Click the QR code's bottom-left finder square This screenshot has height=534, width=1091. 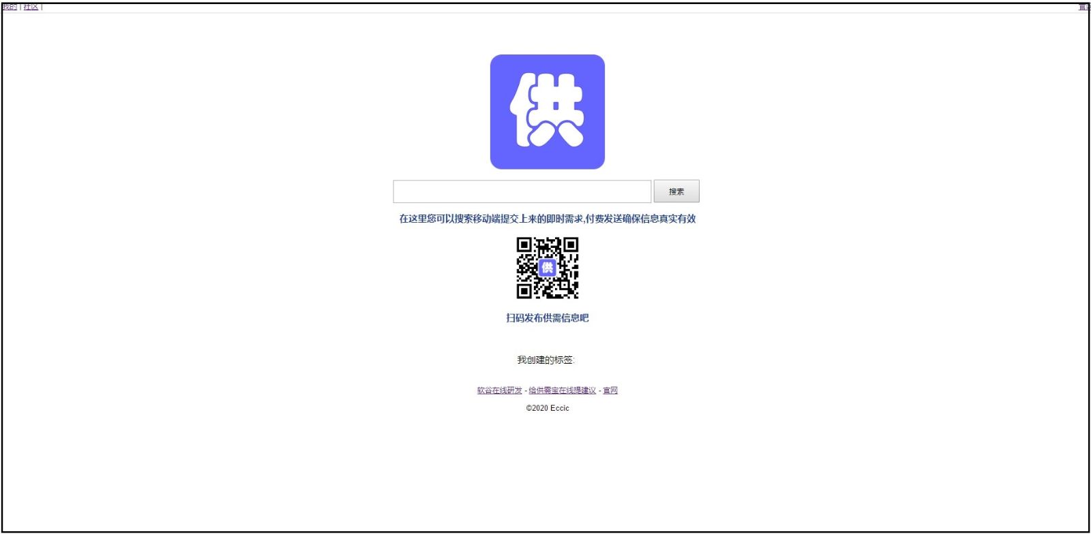coord(524,292)
